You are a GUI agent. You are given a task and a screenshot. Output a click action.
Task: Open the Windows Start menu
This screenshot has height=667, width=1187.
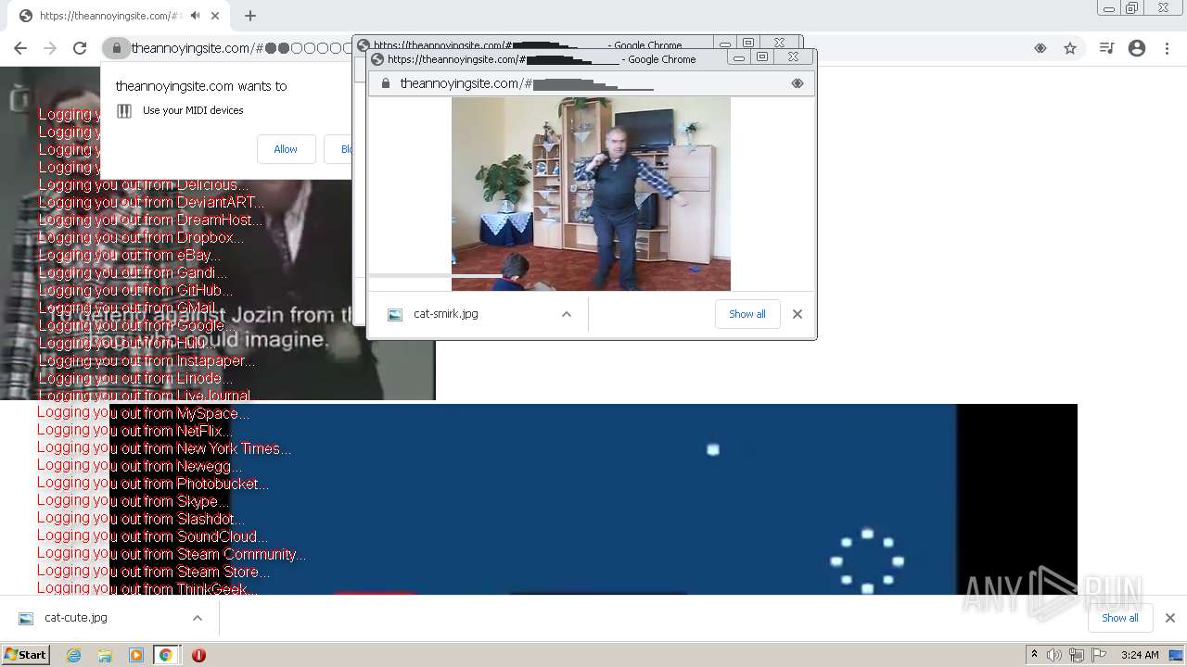[x=25, y=655]
